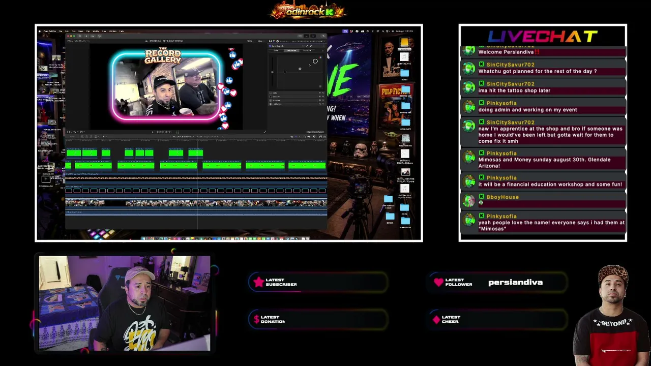This screenshot has height=366, width=651.
Task: Reset the Global row in the Color Board
Action: click(323, 93)
